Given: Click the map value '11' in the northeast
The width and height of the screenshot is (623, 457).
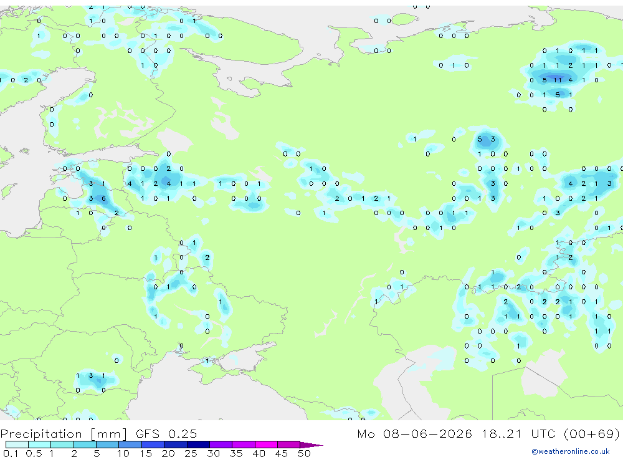Looking at the screenshot, I should click(x=558, y=80).
